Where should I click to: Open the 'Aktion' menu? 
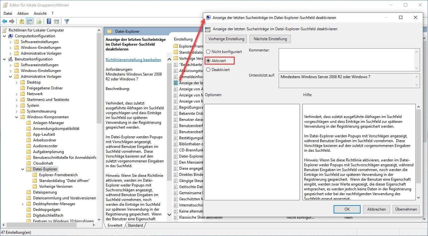22,13
